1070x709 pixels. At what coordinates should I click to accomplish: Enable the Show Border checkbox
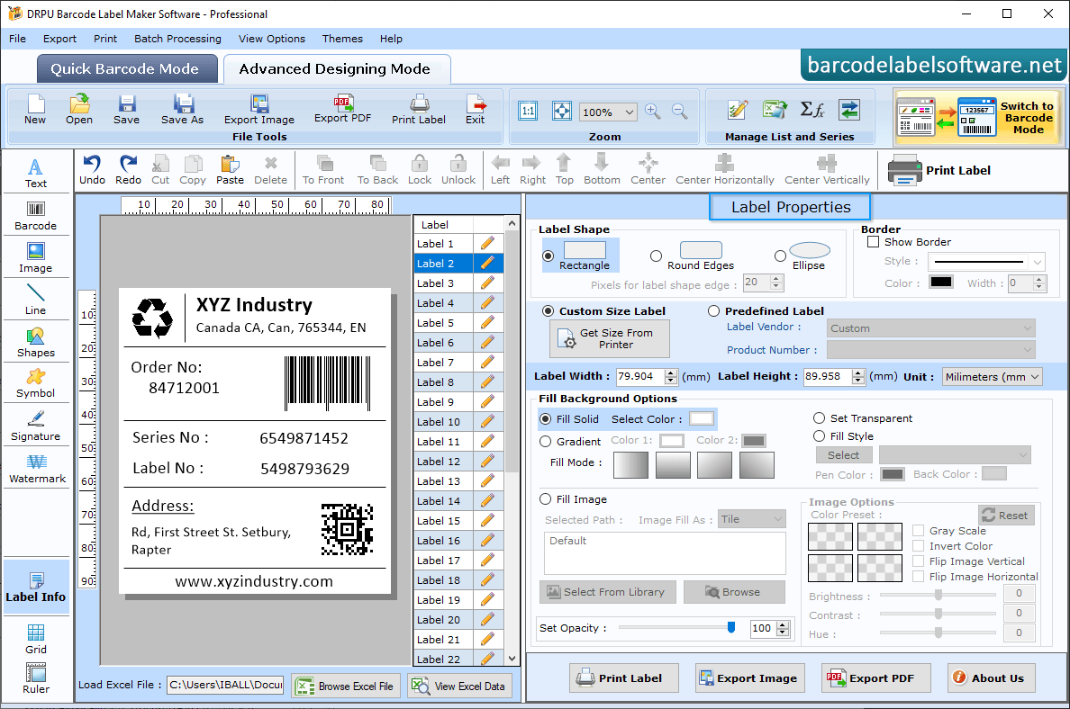point(873,241)
